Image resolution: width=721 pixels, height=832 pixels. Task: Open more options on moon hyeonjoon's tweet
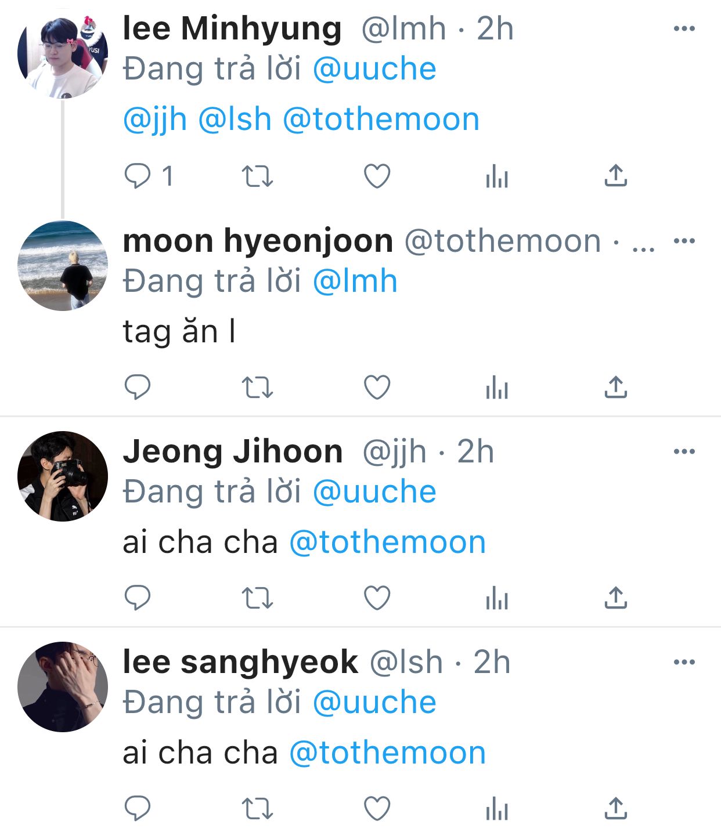point(684,241)
